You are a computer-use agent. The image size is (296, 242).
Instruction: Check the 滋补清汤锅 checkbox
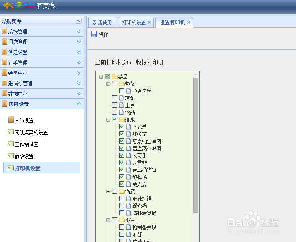pyautogui.click(x=122, y=213)
